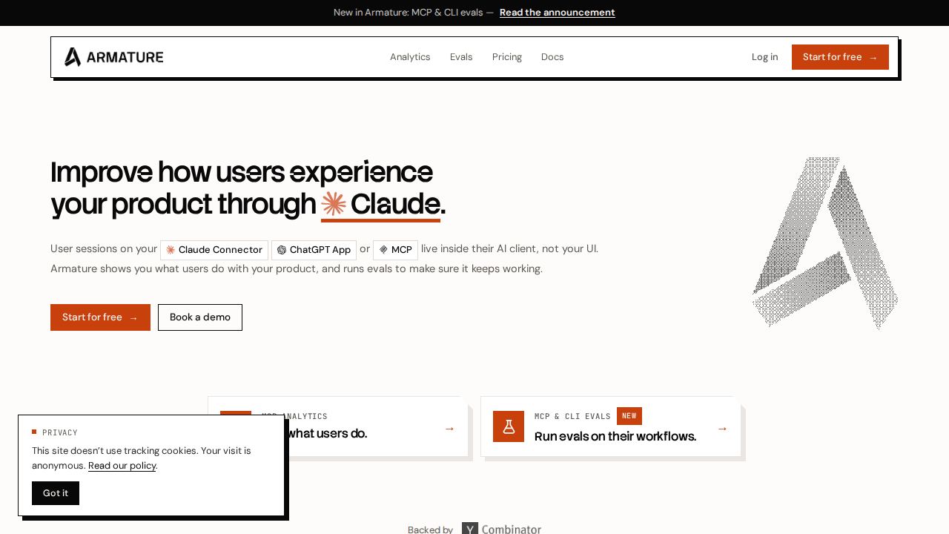Open the Analytics nav item
This screenshot has height=534, width=949.
(410, 57)
